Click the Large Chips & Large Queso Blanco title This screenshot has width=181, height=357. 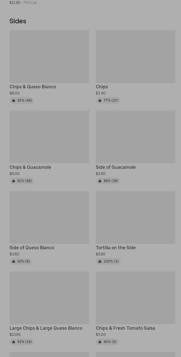(x=46, y=328)
